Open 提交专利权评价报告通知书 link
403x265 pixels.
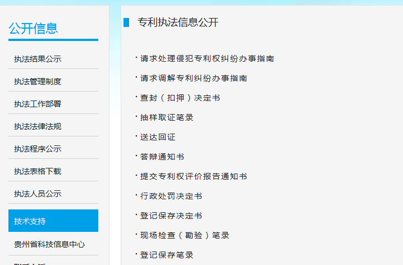click(194, 176)
